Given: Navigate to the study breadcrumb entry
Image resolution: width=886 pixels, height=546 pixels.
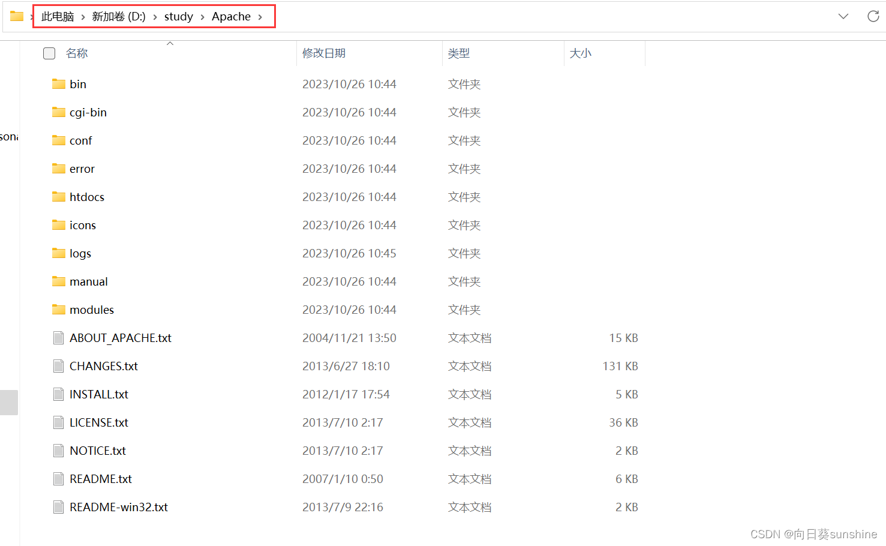Looking at the screenshot, I should tap(178, 16).
